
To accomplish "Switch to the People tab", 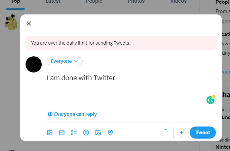I will click(x=94, y=2).
